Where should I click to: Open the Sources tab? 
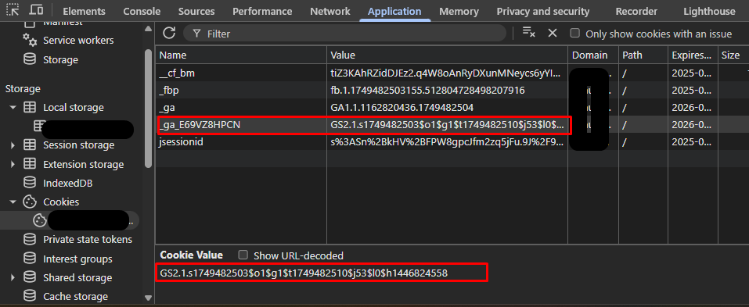196,11
